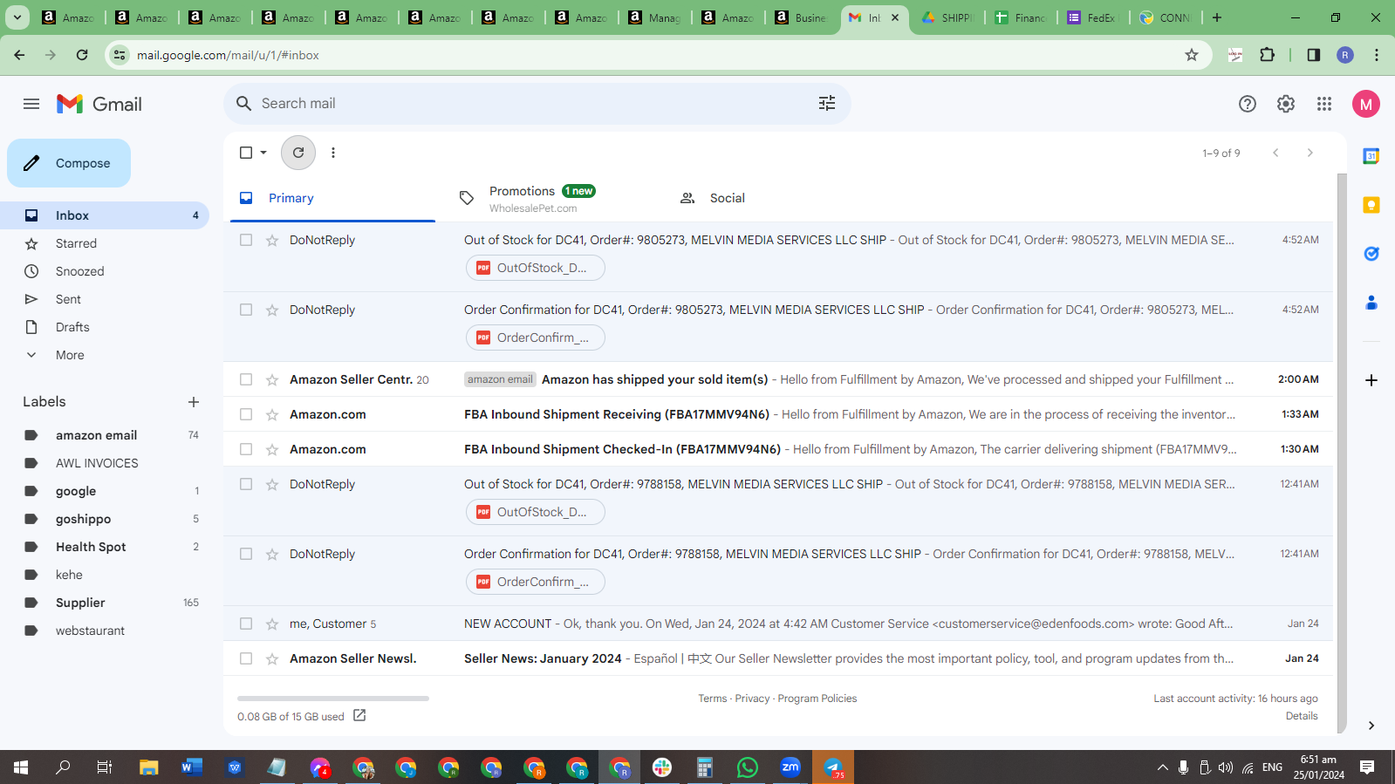The height and width of the screenshot is (784, 1395).
Task: Bookmark this page with the star icon
Action: 1192,55
